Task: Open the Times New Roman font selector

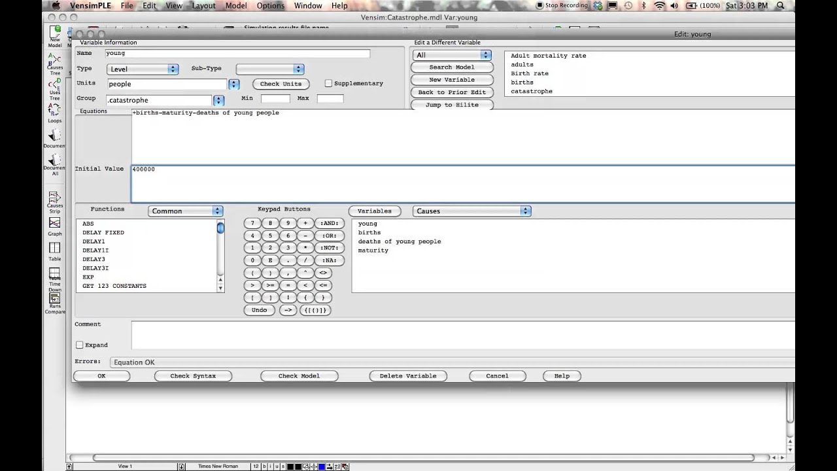Action: (218, 466)
